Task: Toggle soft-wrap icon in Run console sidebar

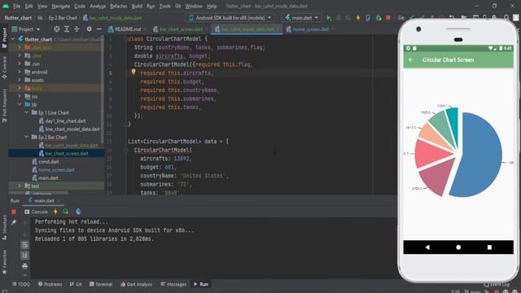Action: coord(25,245)
